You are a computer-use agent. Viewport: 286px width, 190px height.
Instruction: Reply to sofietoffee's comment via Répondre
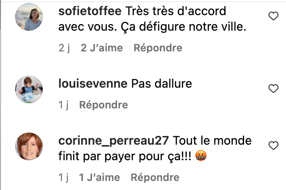(158, 48)
